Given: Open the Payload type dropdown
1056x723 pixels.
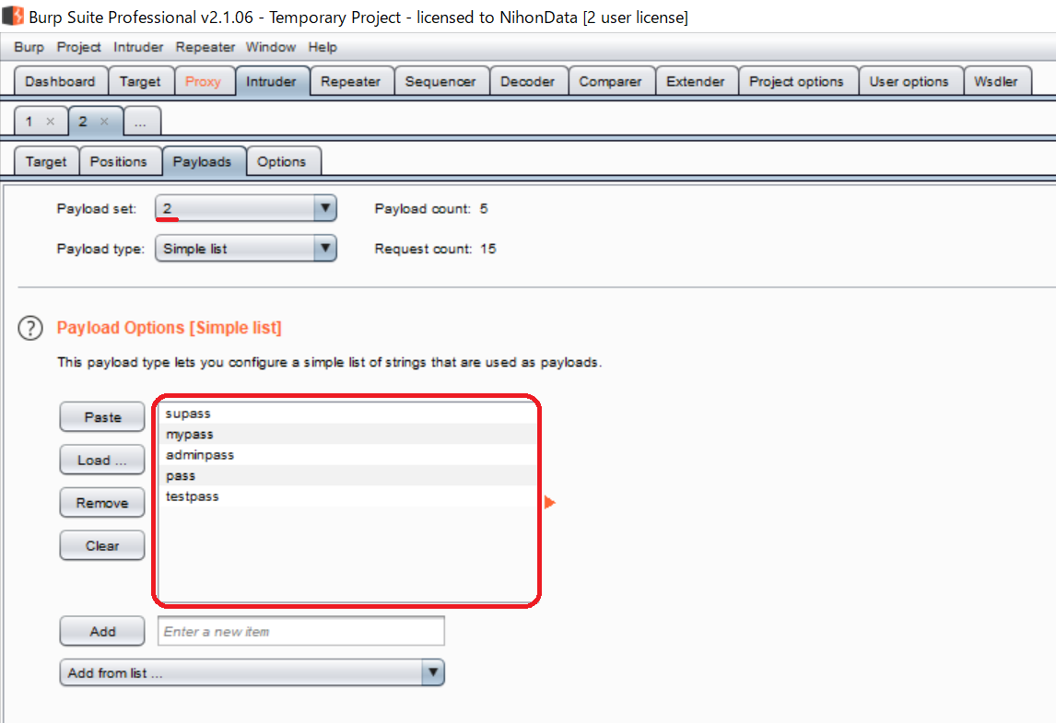Looking at the screenshot, I should tap(246, 249).
